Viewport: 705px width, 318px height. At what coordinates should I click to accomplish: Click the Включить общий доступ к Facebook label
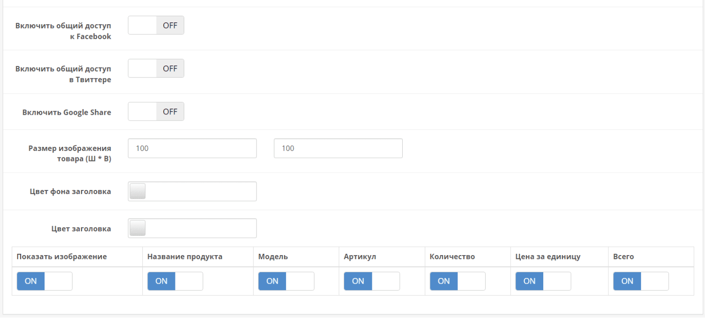pyautogui.click(x=63, y=31)
